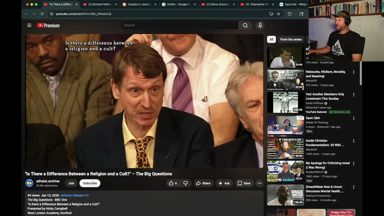Screen dimensions: 384x216
Task: Click the "West London Academy, Northolt" description line
Action: point(49,213)
